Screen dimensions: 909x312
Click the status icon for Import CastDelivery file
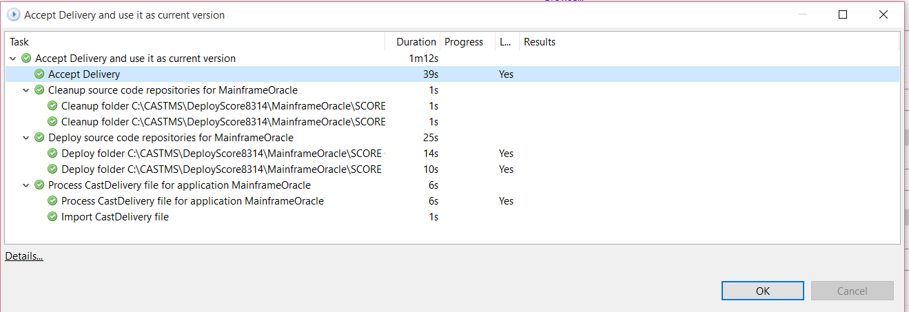click(52, 217)
